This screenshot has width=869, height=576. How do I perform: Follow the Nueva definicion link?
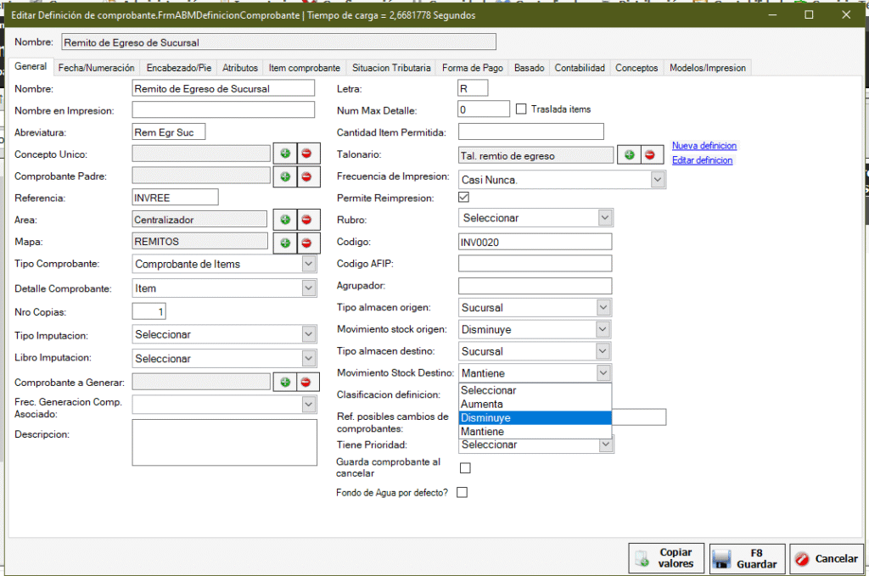tap(704, 146)
